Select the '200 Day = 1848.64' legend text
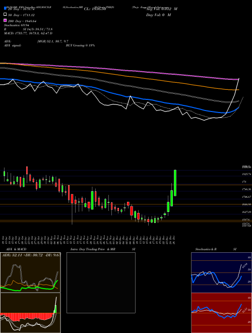Image resolution: width=252 pixels, height=333 pixels. tap(22, 21)
